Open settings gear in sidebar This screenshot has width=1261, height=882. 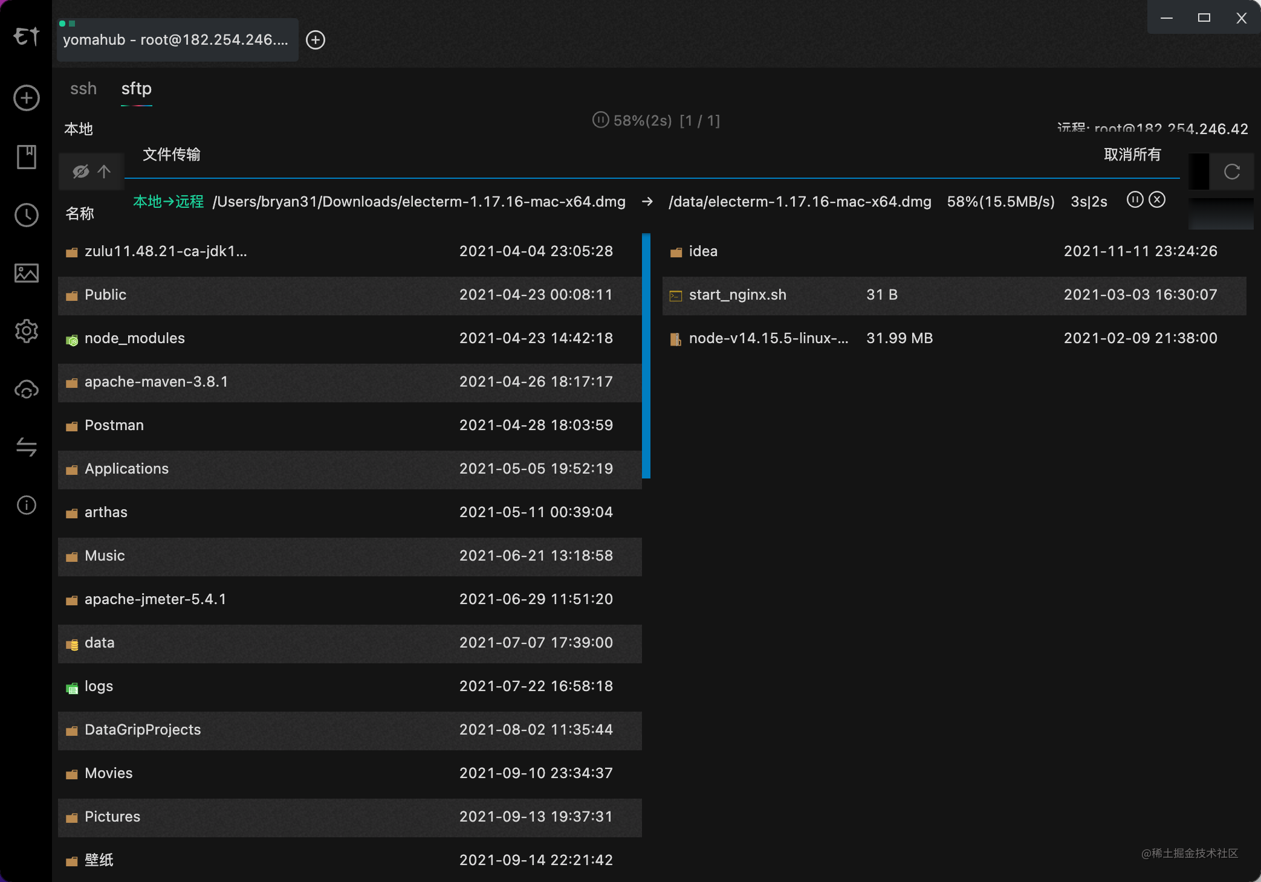click(x=27, y=331)
